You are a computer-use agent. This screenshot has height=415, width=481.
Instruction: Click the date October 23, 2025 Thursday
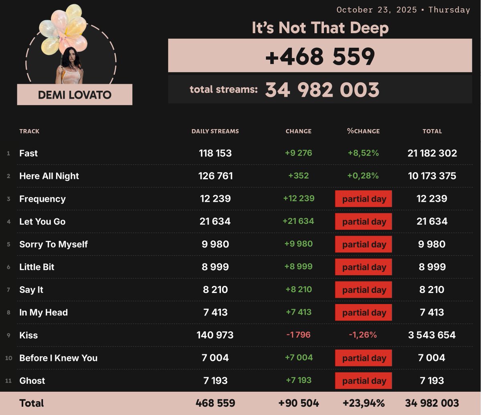point(403,10)
